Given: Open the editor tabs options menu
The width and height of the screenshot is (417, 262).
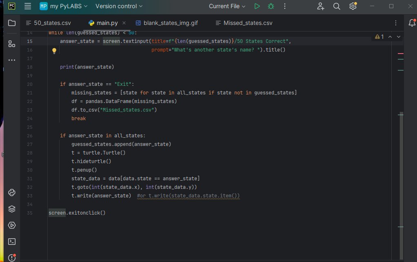Looking at the screenshot, I should coord(396,23).
